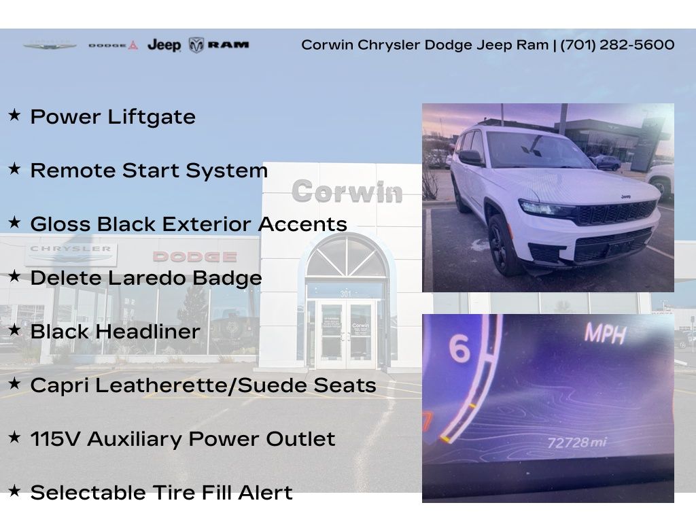Click the Dodge logo in header

click(x=113, y=46)
